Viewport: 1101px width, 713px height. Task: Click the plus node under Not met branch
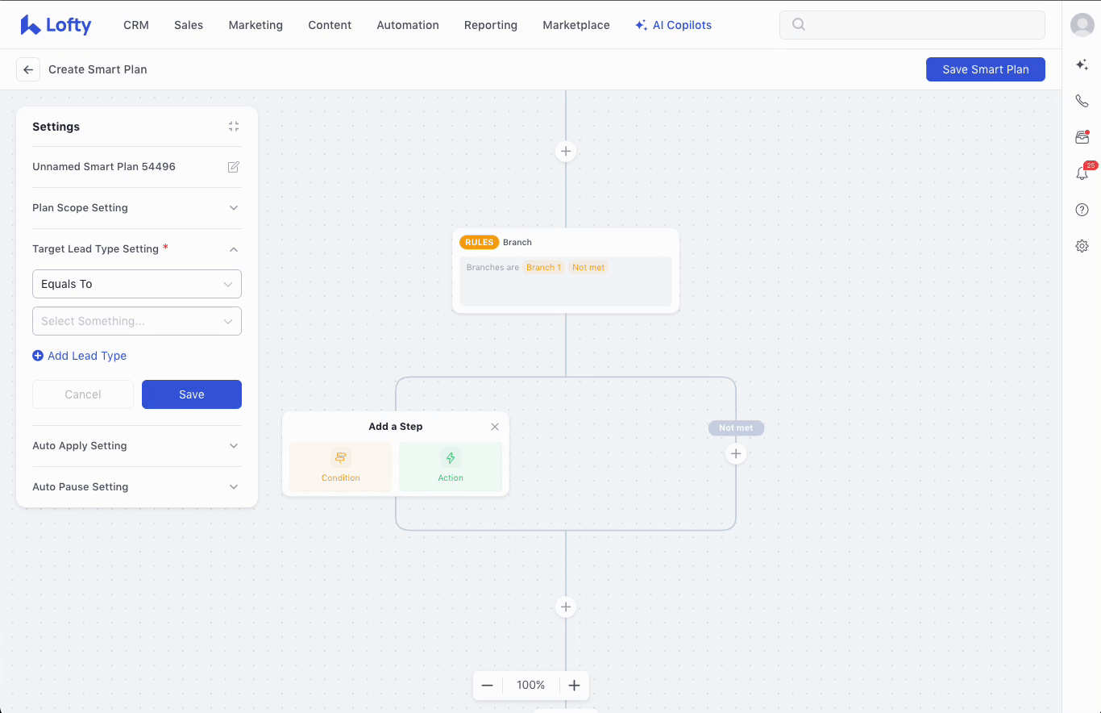point(736,454)
